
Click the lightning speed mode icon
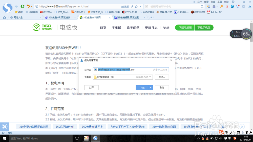point(132,7)
